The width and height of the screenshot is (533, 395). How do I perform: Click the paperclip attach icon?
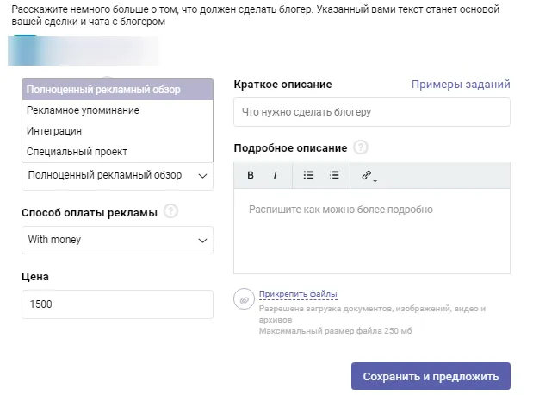pos(244,299)
